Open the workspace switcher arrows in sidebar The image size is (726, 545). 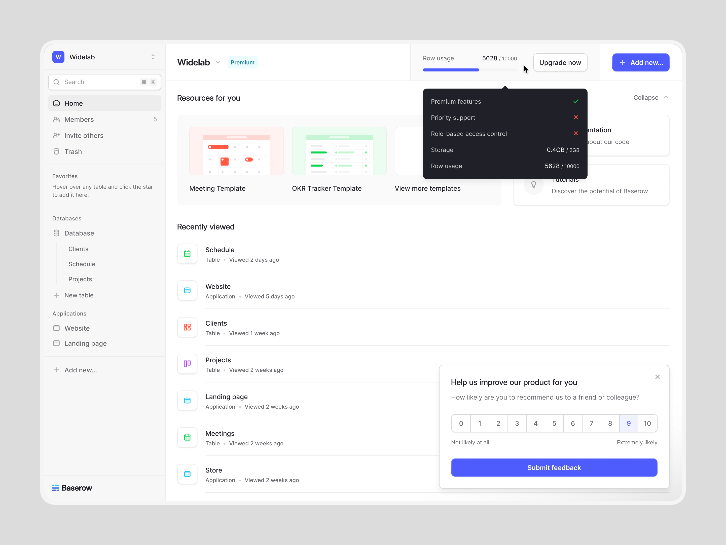153,57
